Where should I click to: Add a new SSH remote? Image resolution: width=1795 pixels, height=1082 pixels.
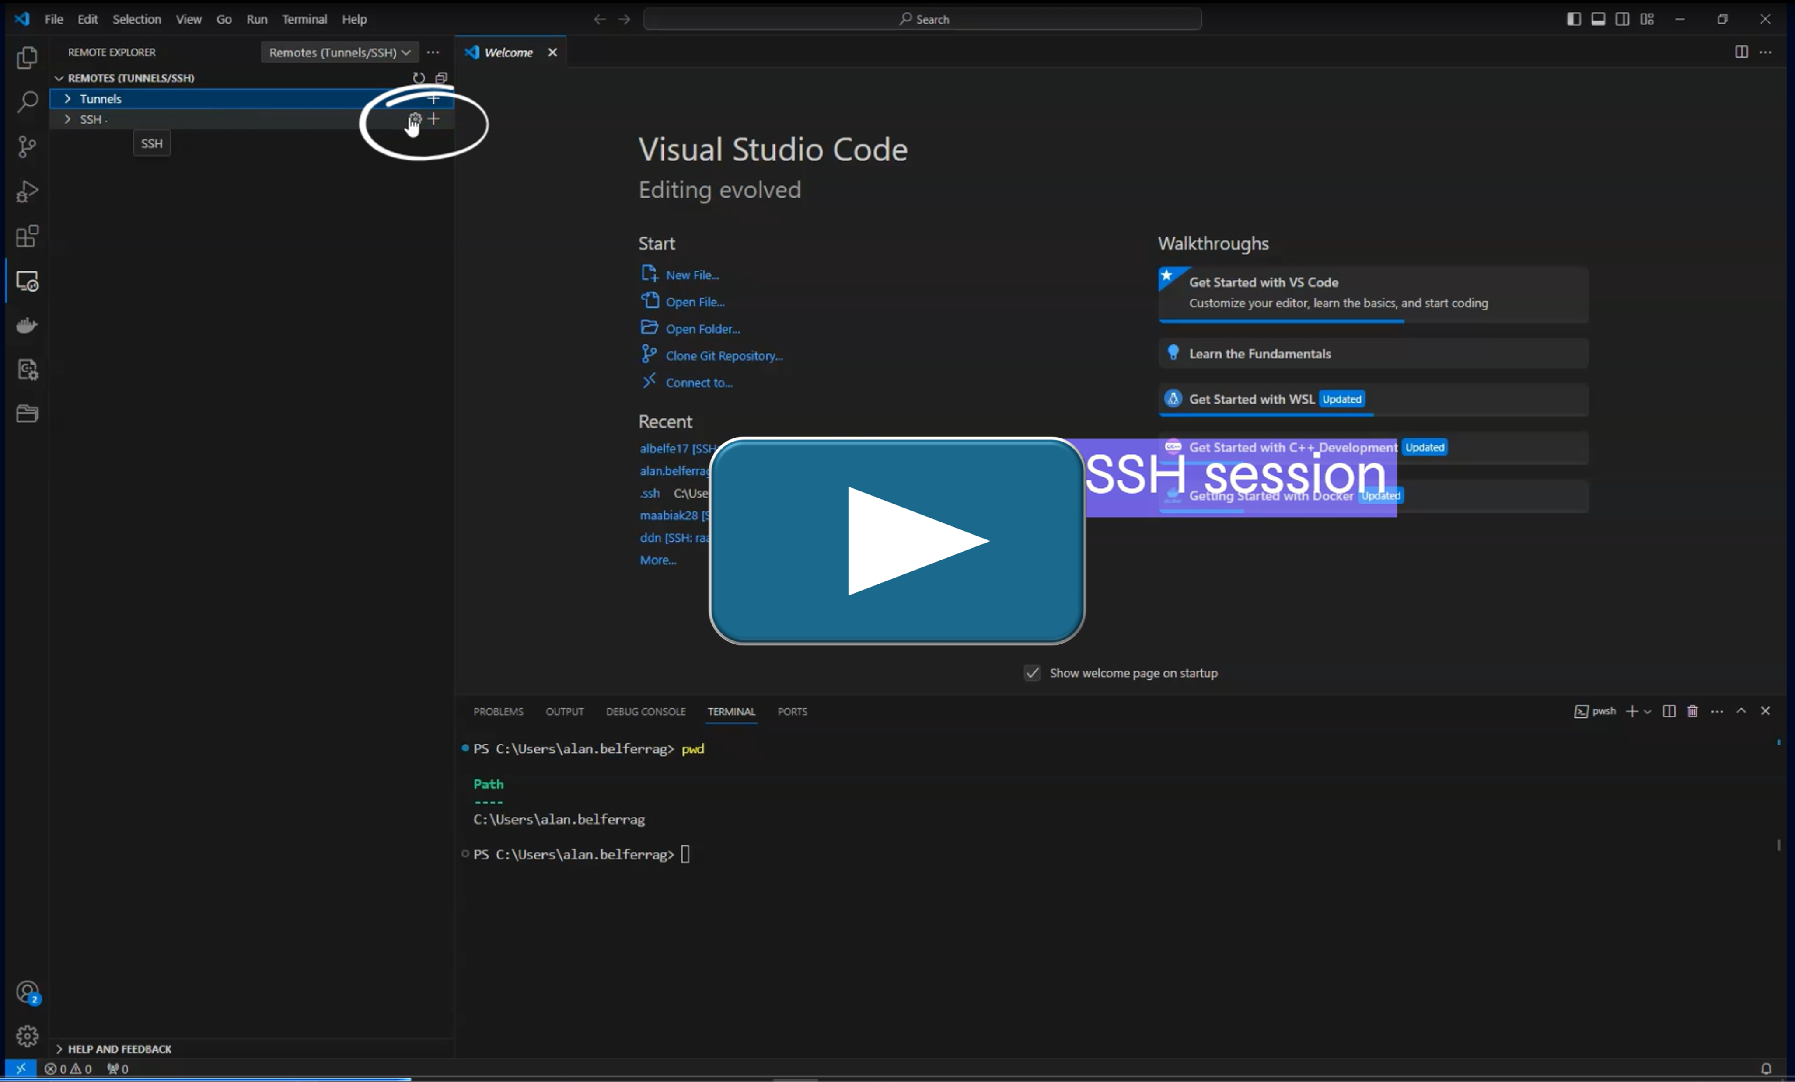pyautogui.click(x=433, y=118)
